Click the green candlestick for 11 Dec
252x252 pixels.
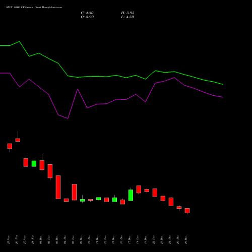98,199
